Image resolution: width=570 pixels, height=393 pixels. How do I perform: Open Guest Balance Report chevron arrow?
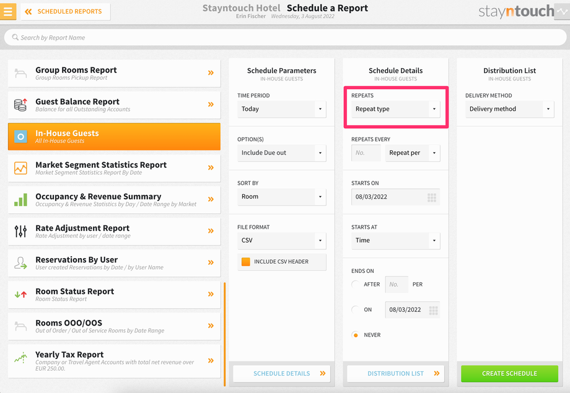211,105
